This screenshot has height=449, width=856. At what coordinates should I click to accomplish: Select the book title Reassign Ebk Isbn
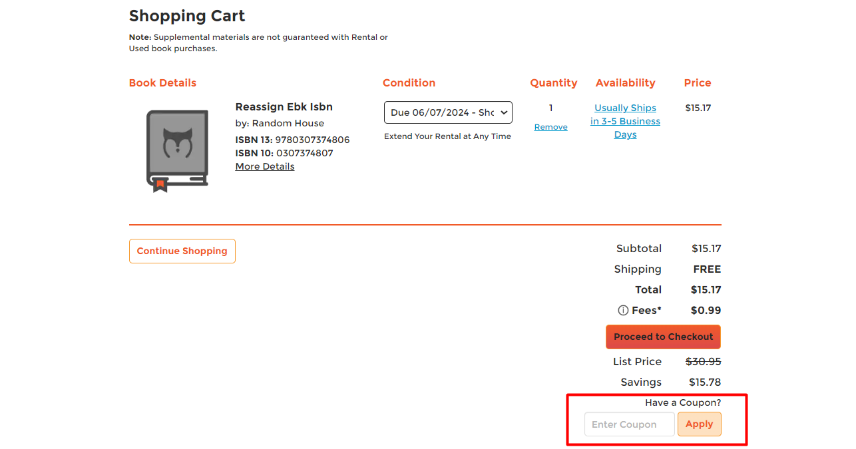(284, 107)
